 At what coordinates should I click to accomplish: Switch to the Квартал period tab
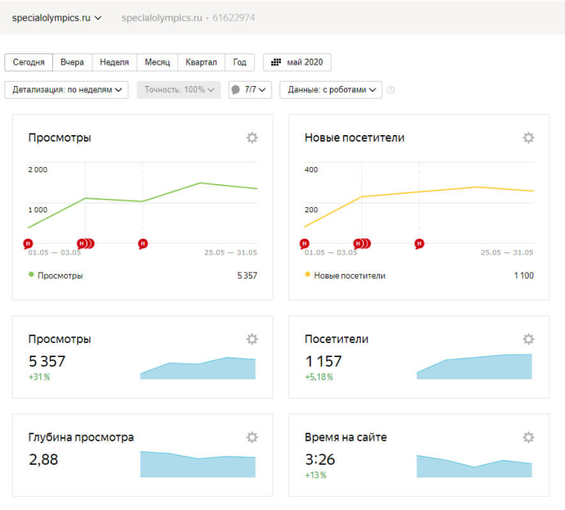click(201, 62)
